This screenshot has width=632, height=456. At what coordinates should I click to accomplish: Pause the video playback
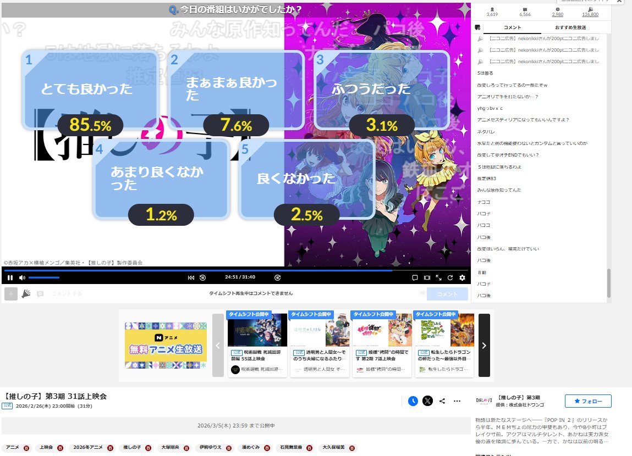click(10, 277)
